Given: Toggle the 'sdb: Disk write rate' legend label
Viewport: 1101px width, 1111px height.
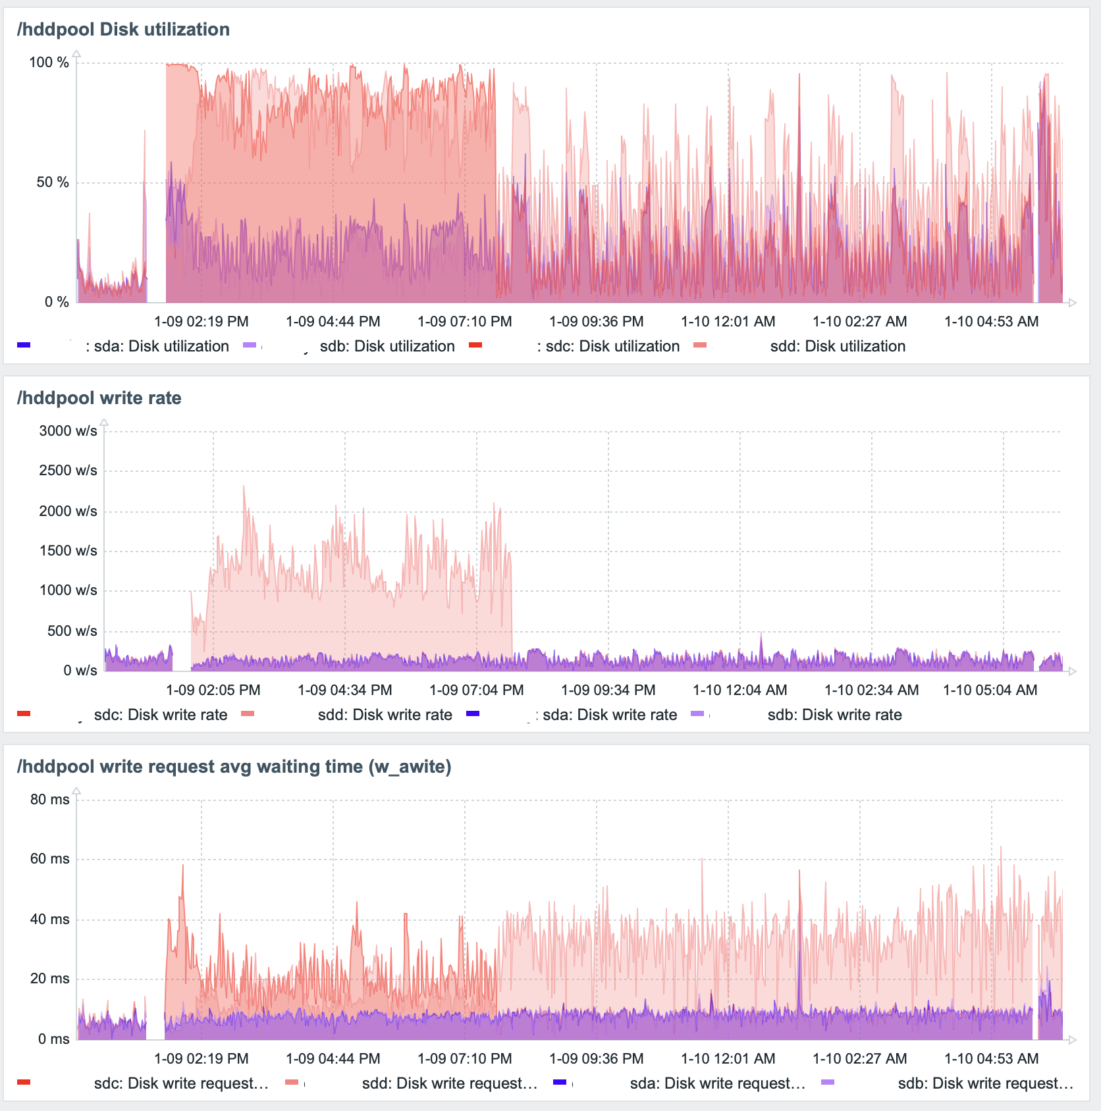Looking at the screenshot, I should pyautogui.click(x=834, y=715).
